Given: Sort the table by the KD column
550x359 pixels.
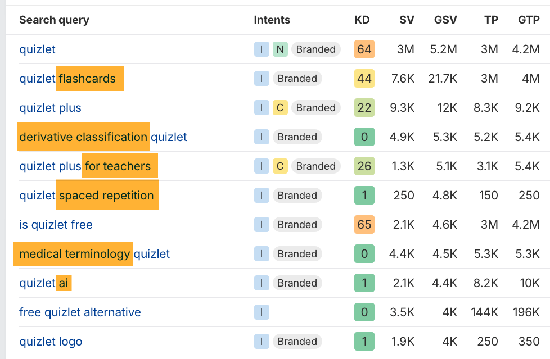Looking at the screenshot, I should pos(362,20).
